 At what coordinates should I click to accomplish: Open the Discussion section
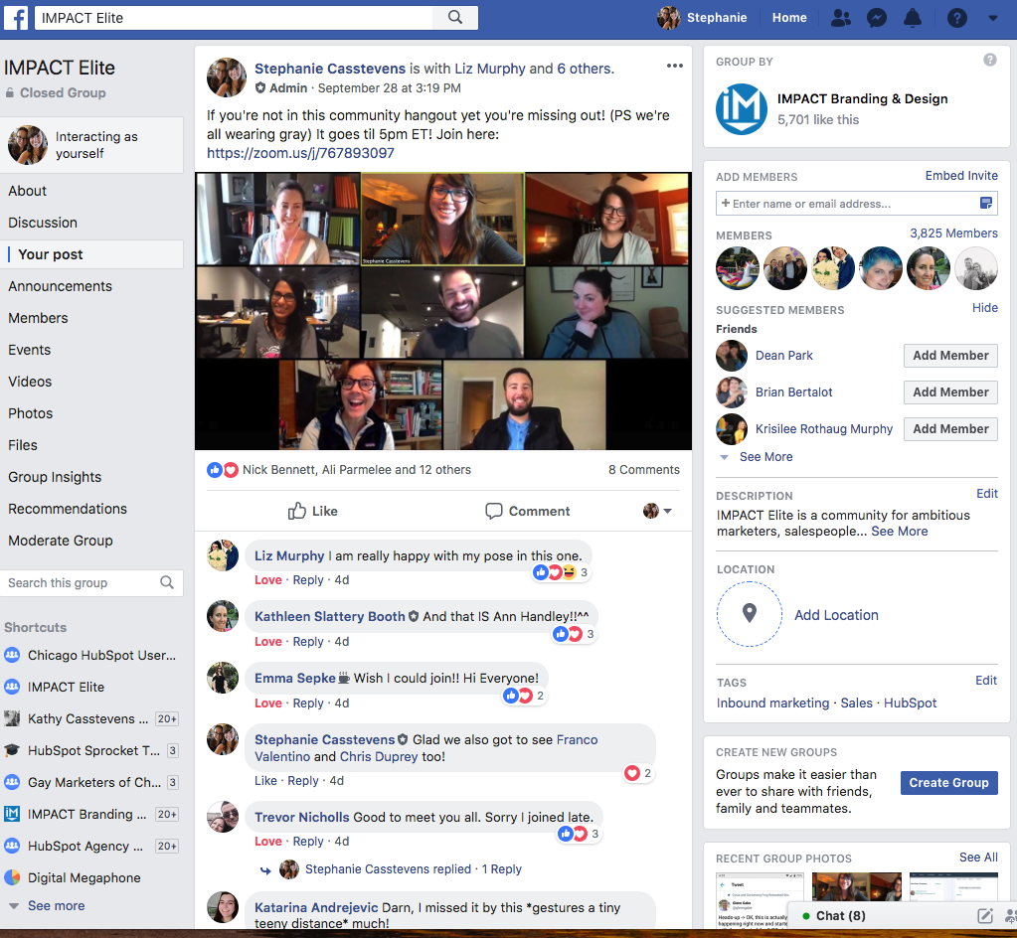pos(43,223)
